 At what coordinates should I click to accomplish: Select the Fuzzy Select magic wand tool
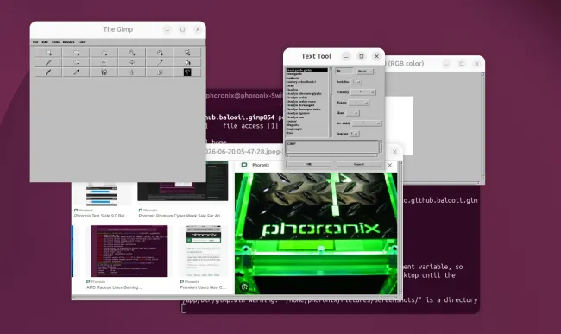pyautogui.click(x=132, y=53)
